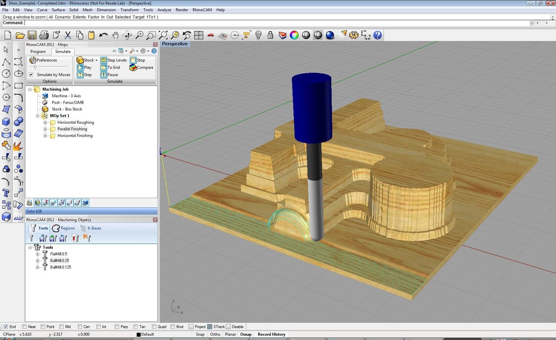Switch to the K-Bases tab
556x340 pixels.
[x=91, y=228]
